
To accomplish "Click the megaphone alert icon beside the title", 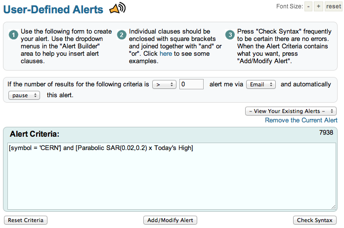I will click(118, 8).
